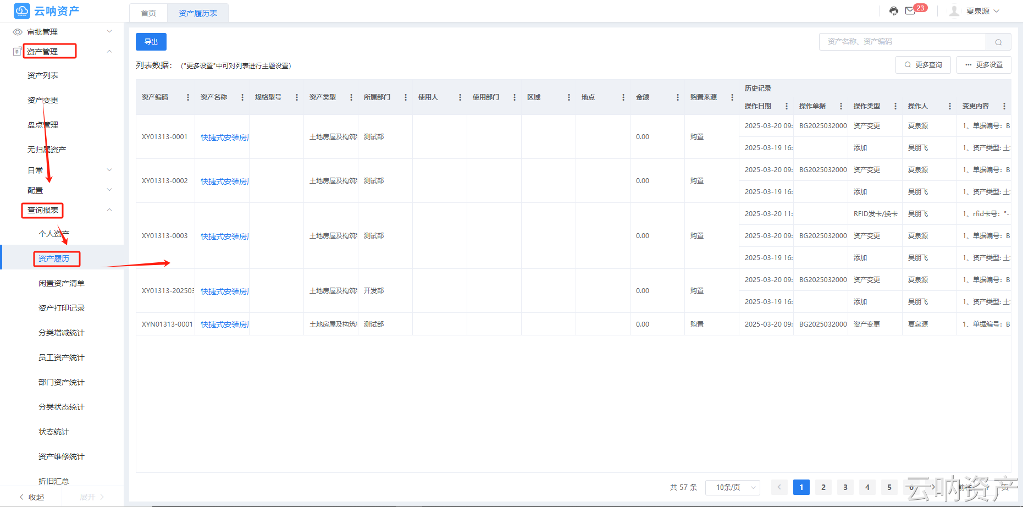The image size is (1023, 507).
Task: Click the search magnifier button
Action: click(998, 42)
